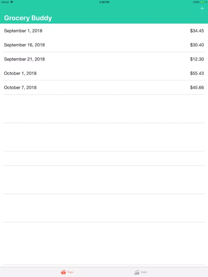This screenshot has width=208, height=277.
Task: Tap the Grocery Buddy title
Action: pyautogui.click(x=28, y=18)
